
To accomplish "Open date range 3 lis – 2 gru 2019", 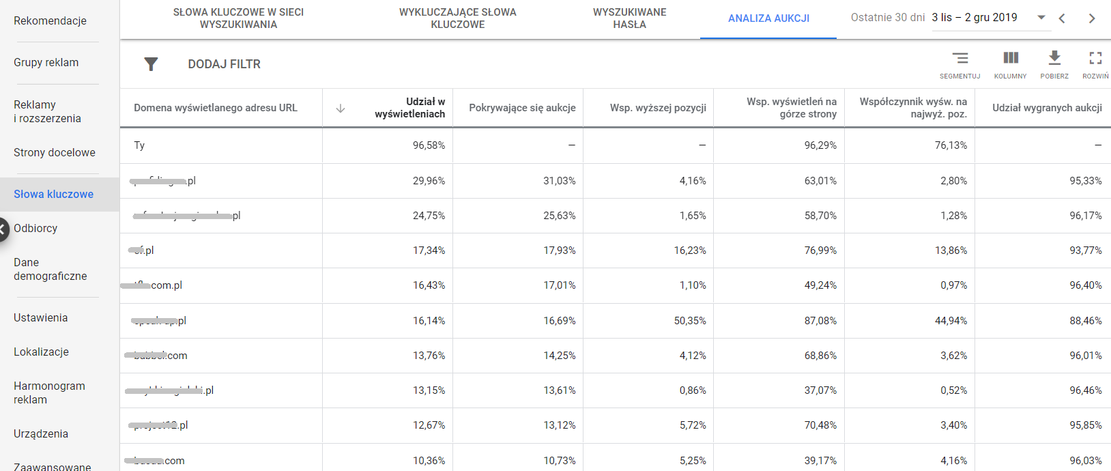I will point(975,18).
